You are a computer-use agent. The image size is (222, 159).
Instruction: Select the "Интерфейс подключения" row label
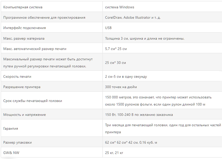click(x=24, y=28)
